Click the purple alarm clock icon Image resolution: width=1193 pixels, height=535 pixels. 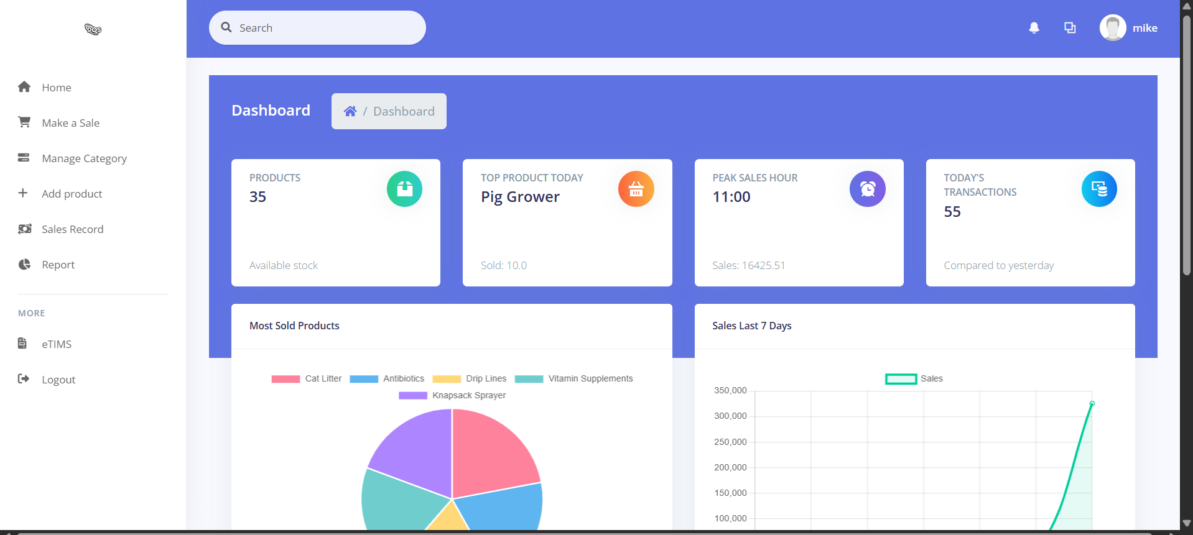(x=868, y=189)
